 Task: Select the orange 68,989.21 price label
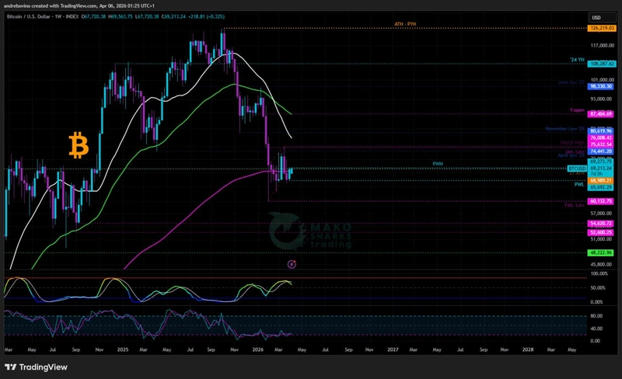601,180
